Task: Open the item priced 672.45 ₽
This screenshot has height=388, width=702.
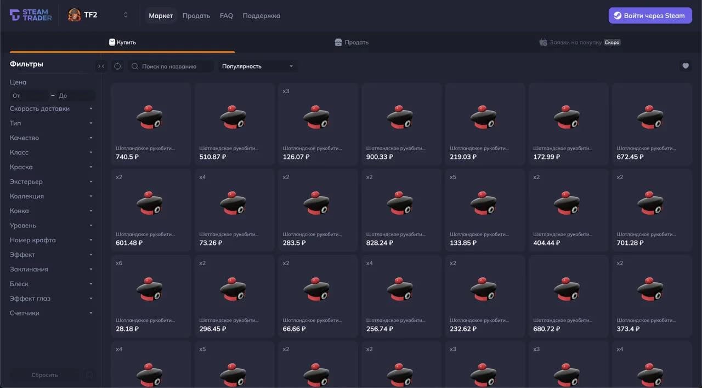Action: pos(652,124)
